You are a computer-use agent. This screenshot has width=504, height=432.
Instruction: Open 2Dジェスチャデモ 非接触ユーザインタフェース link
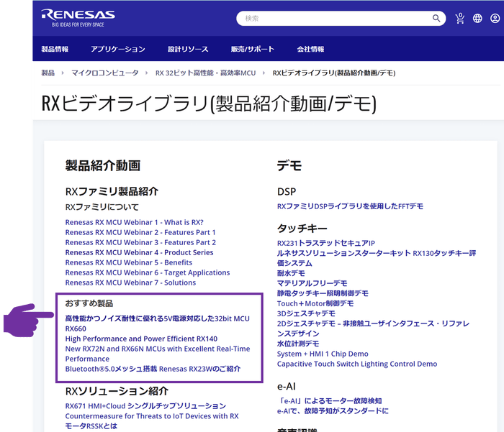373,328
